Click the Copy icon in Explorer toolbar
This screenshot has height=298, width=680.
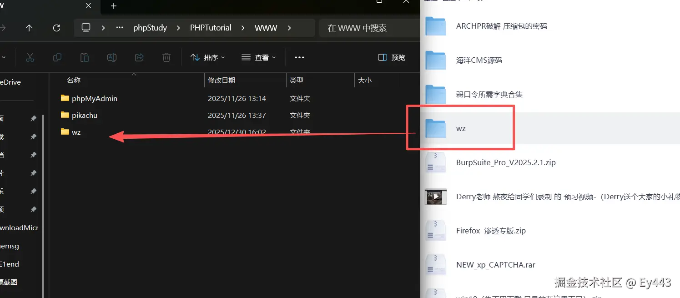click(x=57, y=57)
